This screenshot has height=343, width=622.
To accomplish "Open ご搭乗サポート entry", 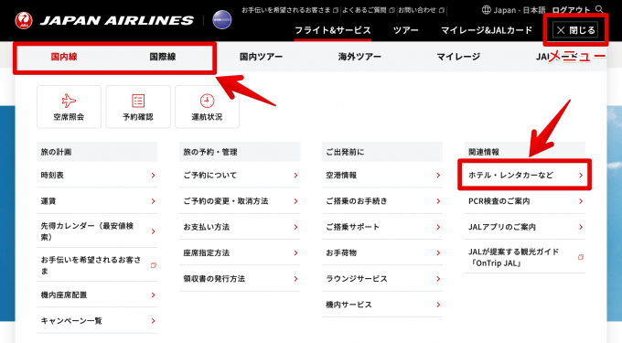I will coord(382,227).
